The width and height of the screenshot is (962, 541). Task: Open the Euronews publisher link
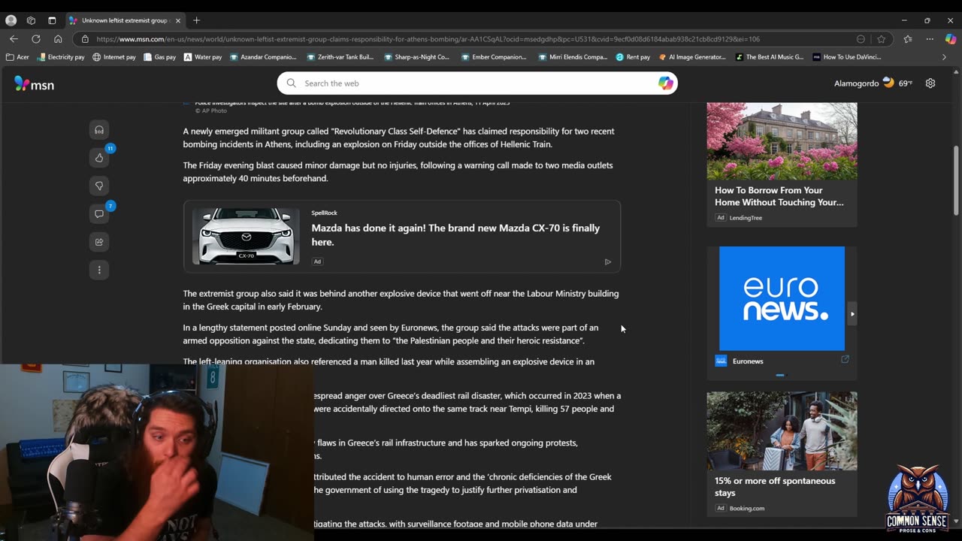click(x=748, y=361)
